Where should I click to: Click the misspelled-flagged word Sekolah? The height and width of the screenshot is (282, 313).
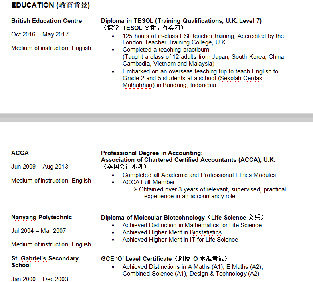point(231,78)
